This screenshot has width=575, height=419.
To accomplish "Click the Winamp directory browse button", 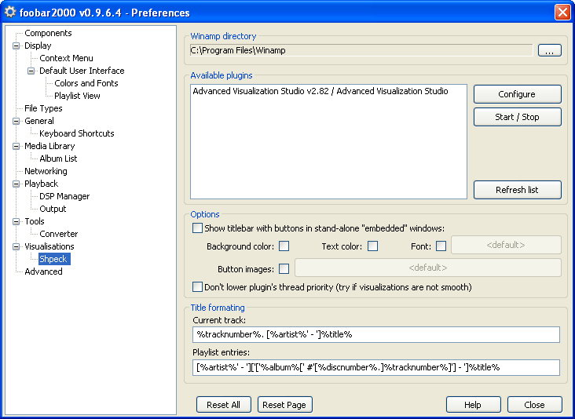I will point(549,50).
